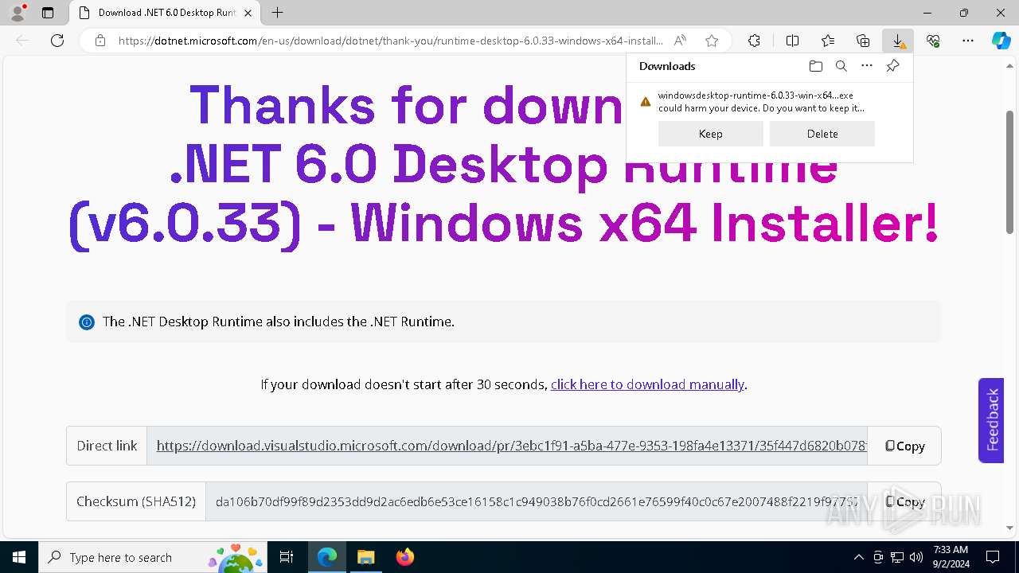This screenshot has width=1019, height=573.
Task: Launch Firefox from the taskbar
Action: (x=404, y=557)
